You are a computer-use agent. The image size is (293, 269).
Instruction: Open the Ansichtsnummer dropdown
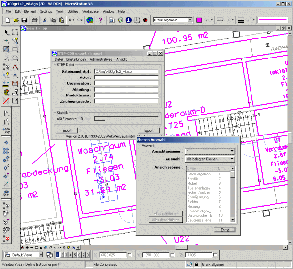[x=210, y=151]
